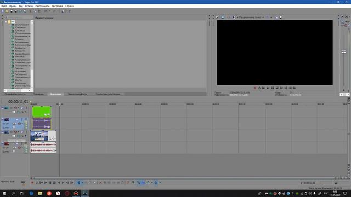Pause playback in the timeline transport bar

click(x=50, y=183)
